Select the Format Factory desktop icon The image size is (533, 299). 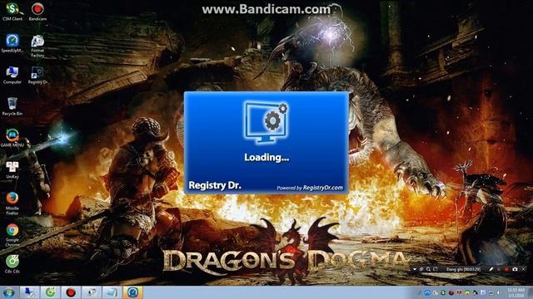pos(37,46)
